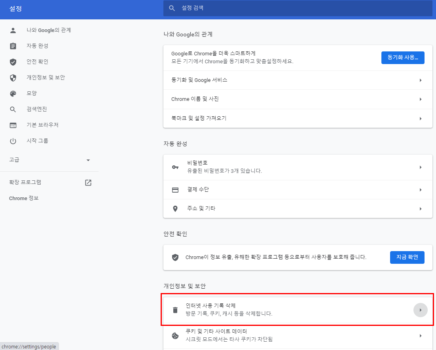
Task: Click 유출된 비밀번호가 3개 있습니다. text
Action: point(225,171)
